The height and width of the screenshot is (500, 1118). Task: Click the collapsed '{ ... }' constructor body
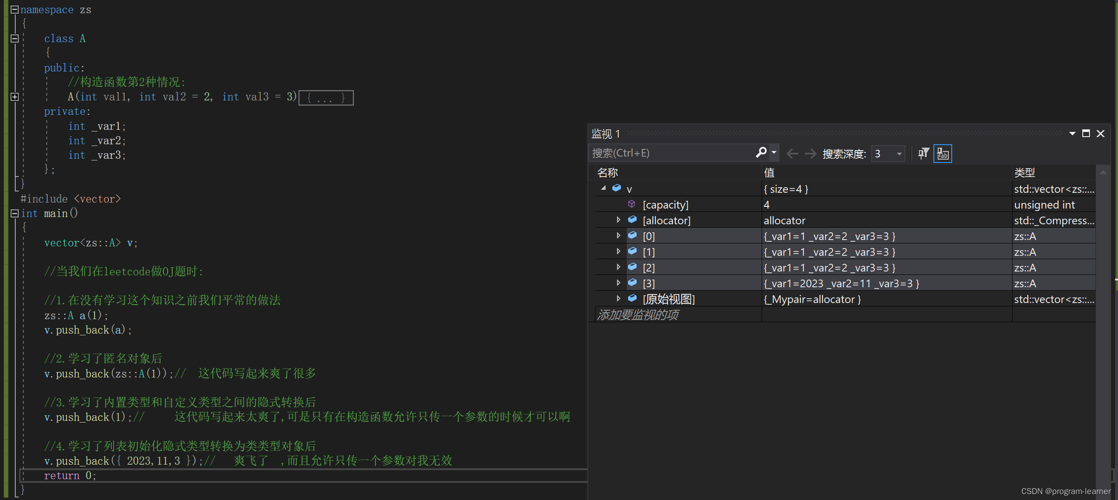click(326, 98)
